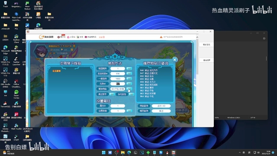
Task: Open the Trash desktop icon
Action: (5, 4)
